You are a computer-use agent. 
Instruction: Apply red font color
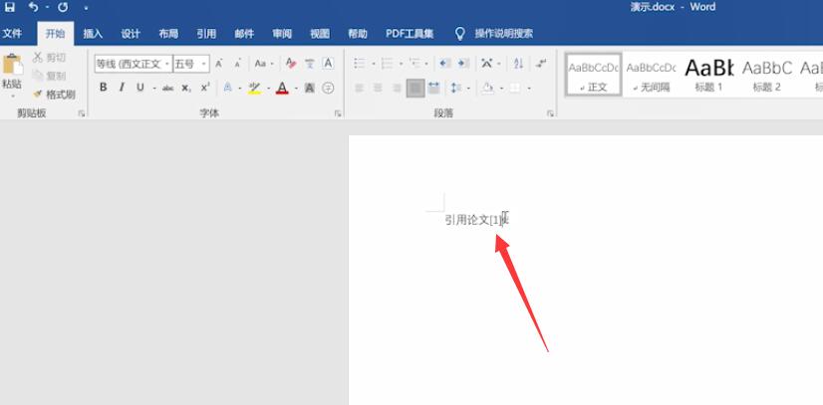coord(282,88)
